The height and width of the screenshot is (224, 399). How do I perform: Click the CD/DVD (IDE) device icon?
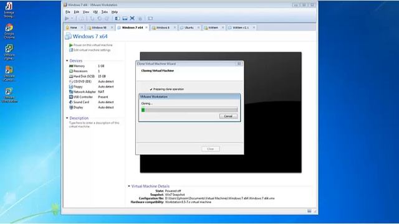point(71,82)
